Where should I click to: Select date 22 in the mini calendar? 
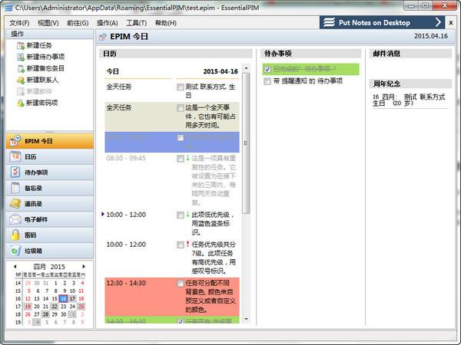(x=55, y=307)
